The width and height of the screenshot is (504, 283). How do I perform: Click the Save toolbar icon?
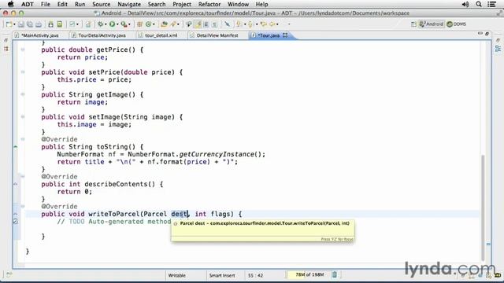[21, 24]
